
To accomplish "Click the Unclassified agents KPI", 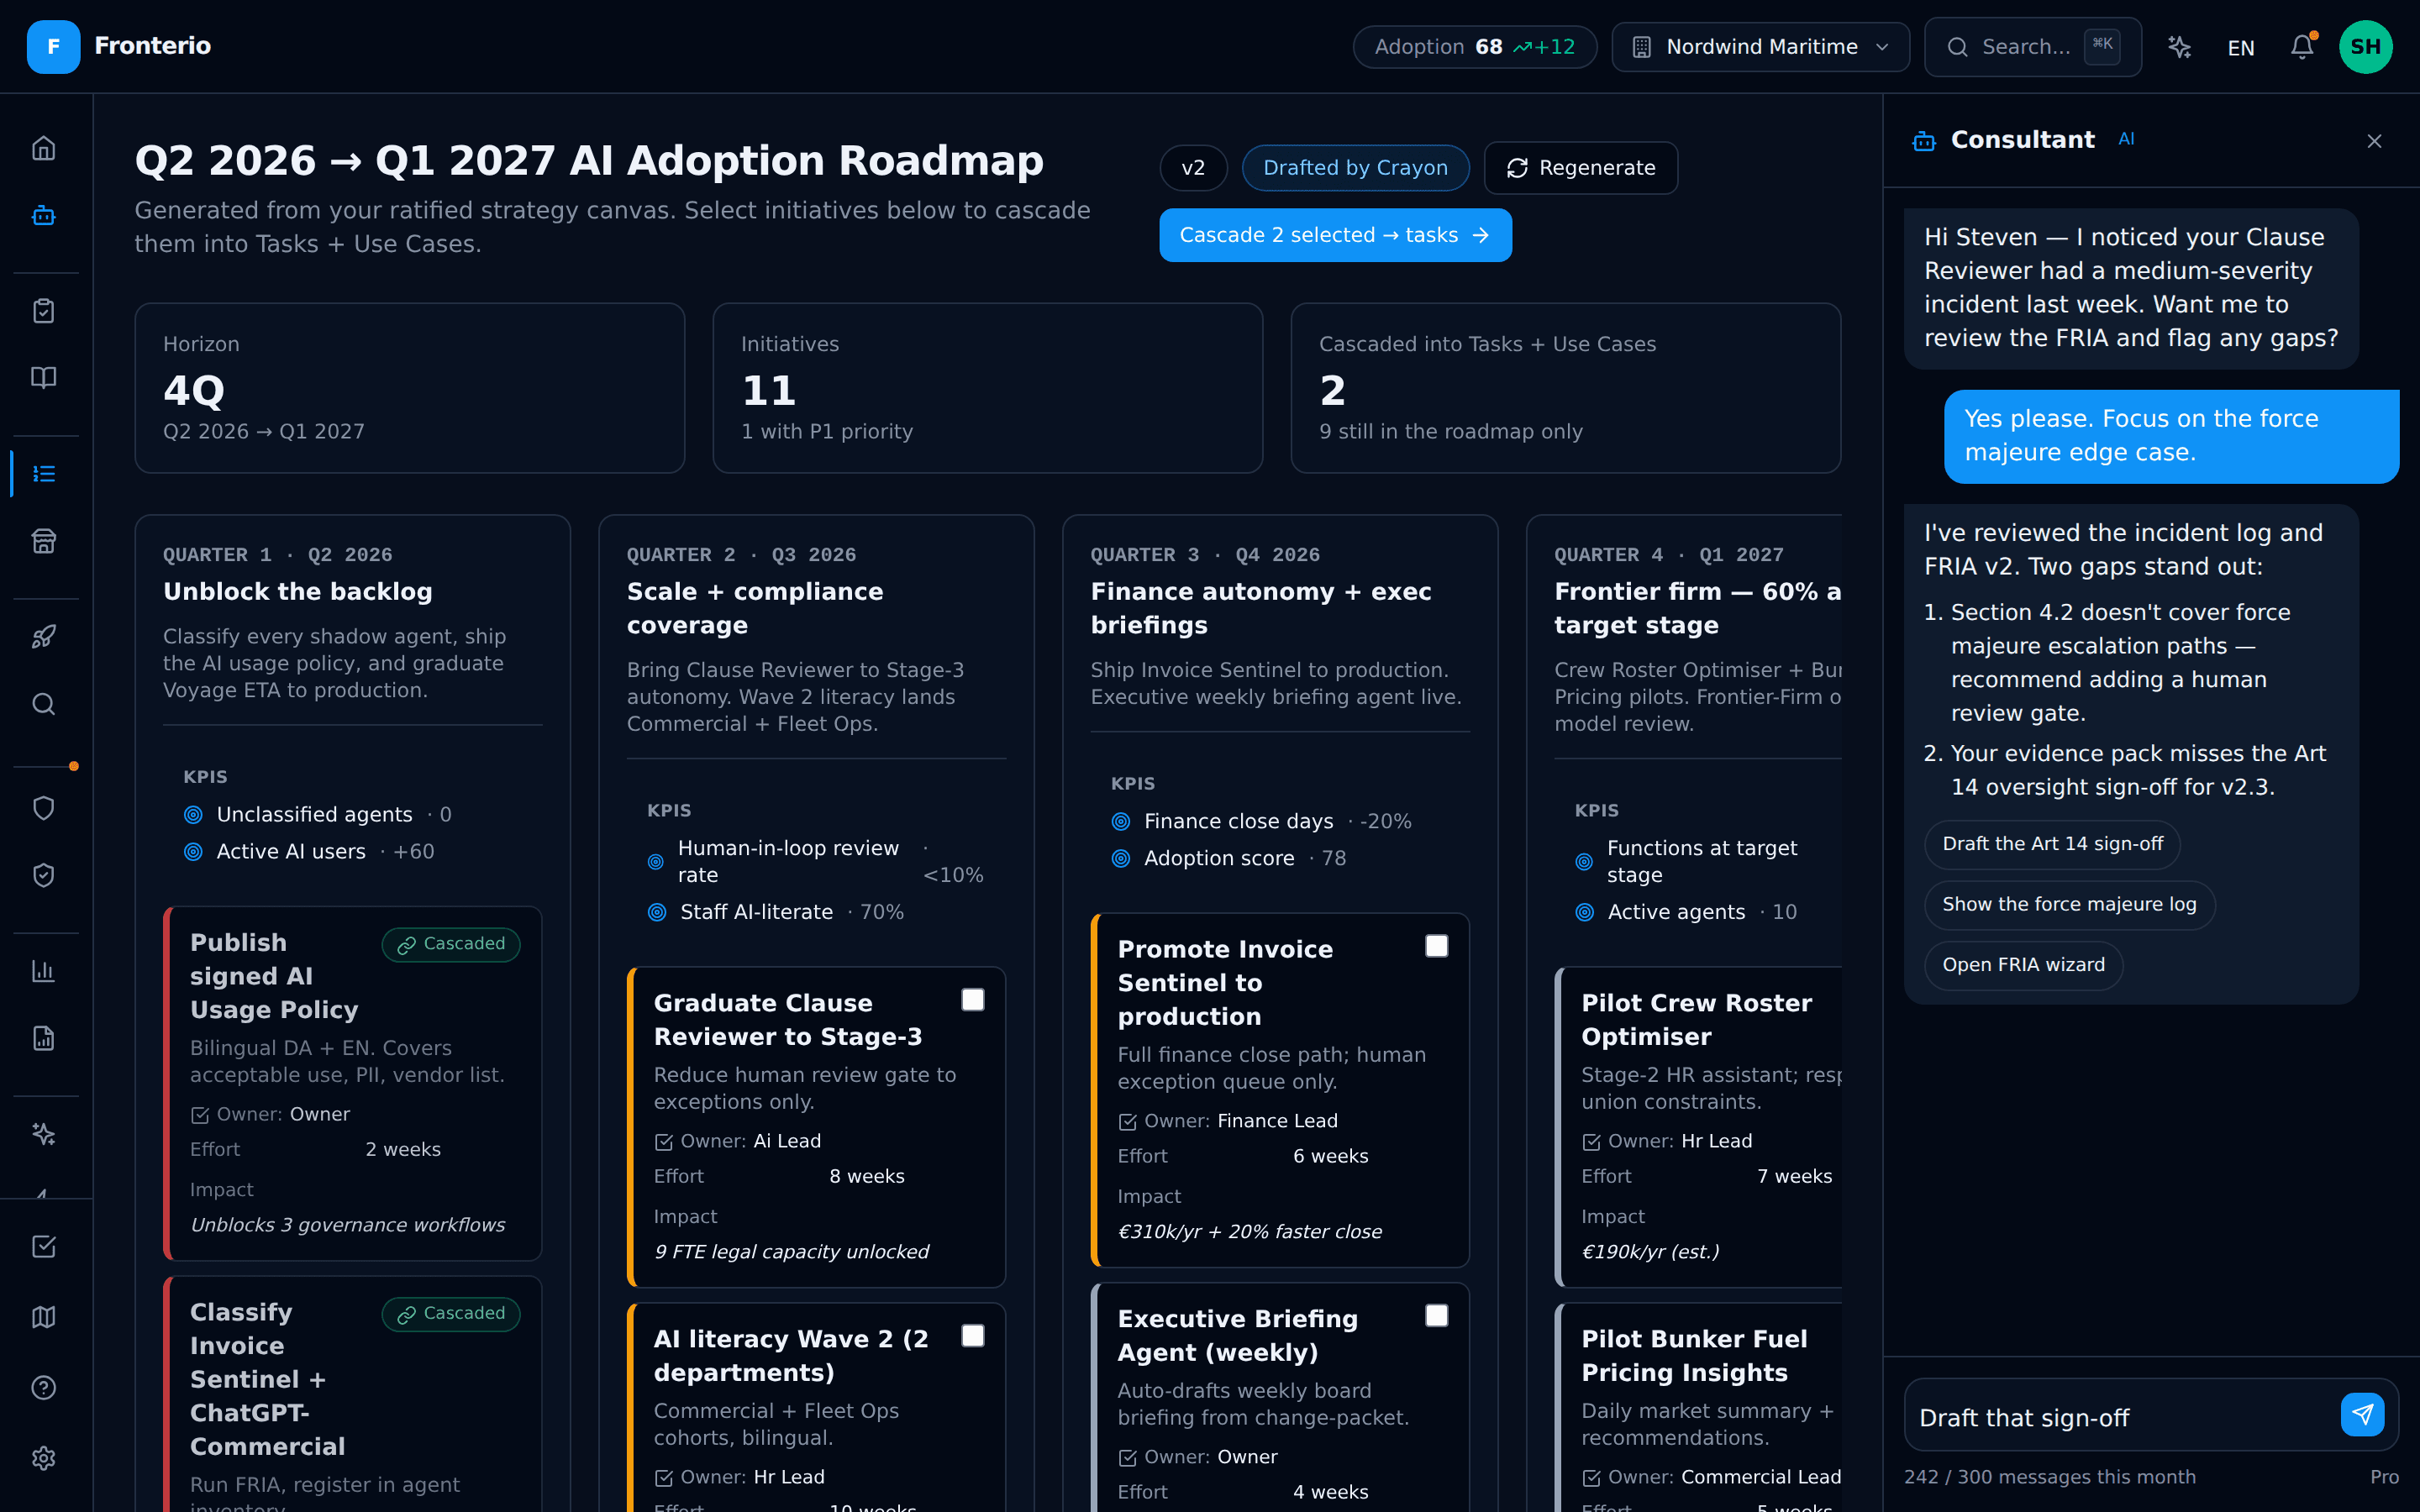I will 317,815.
